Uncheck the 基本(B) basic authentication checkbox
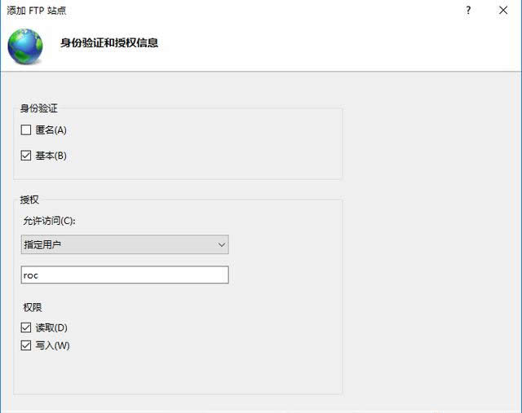Image resolution: width=522 pixels, height=413 pixels. click(x=26, y=156)
